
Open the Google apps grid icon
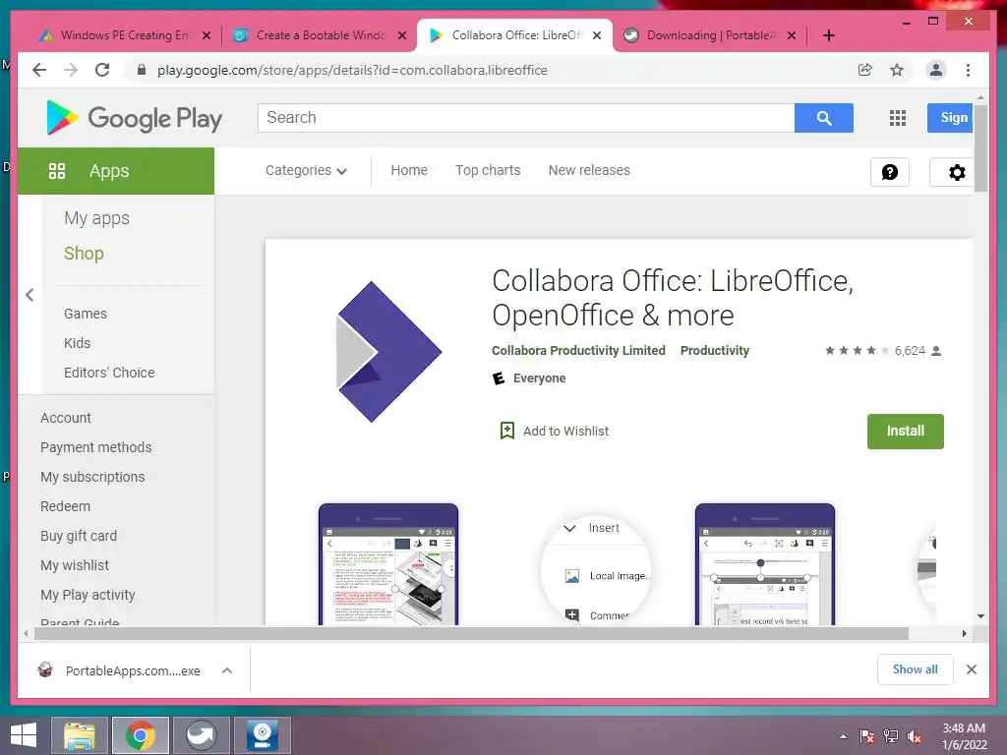coord(897,118)
